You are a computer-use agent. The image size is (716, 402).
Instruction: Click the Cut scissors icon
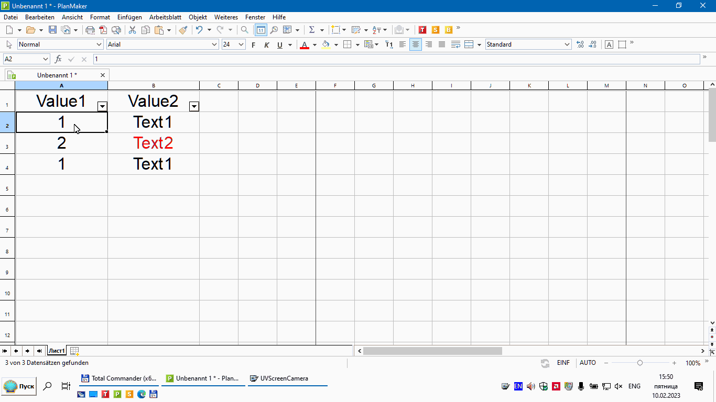coord(132,30)
